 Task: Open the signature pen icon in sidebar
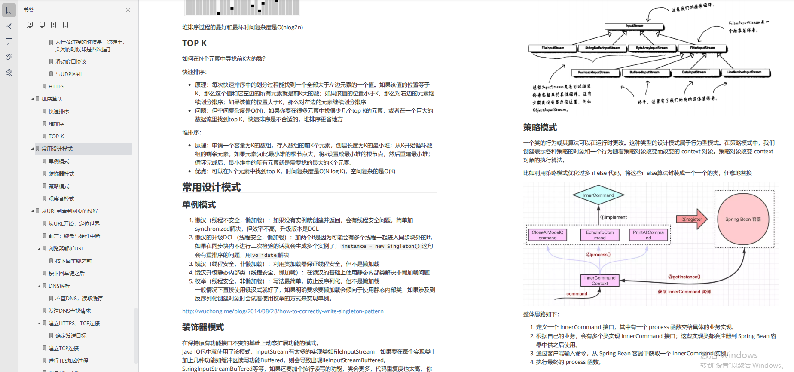pos(9,72)
